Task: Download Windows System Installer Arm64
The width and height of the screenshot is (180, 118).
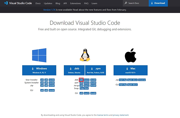Action: pyautogui.click(x=52, y=82)
